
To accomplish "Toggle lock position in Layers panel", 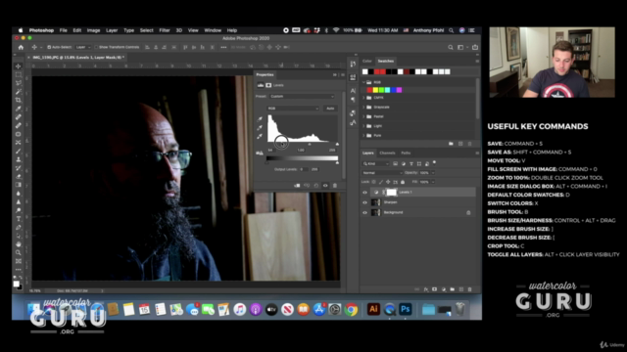I will coord(388,182).
